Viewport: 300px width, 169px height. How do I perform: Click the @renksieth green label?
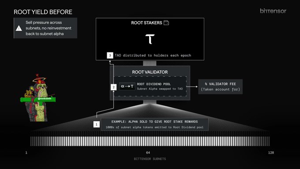pyautogui.click(x=45, y=98)
